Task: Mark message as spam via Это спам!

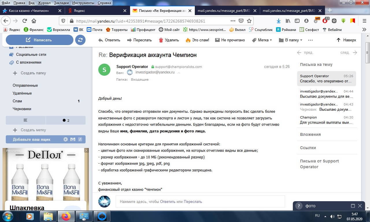Action: (x=197, y=40)
